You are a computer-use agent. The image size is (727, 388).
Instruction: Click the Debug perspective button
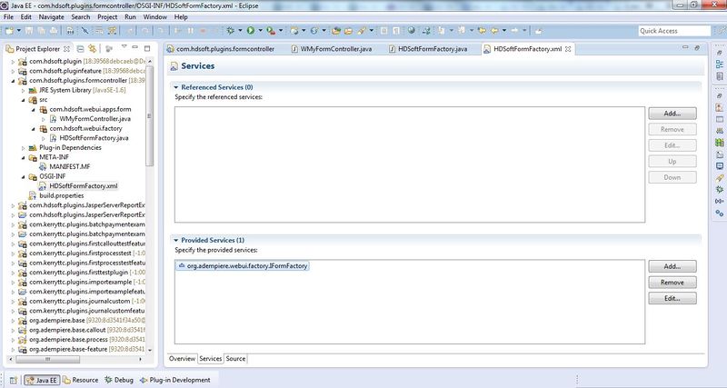click(x=119, y=380)
